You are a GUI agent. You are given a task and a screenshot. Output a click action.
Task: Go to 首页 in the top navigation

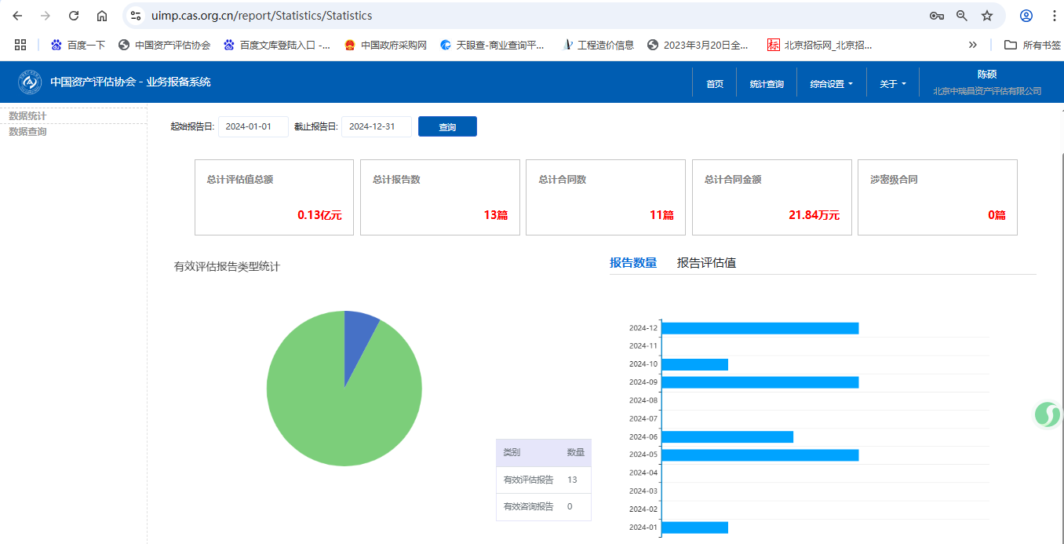click(714, 83)
